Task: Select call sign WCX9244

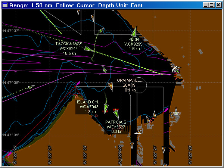Action: coord(69,49)
